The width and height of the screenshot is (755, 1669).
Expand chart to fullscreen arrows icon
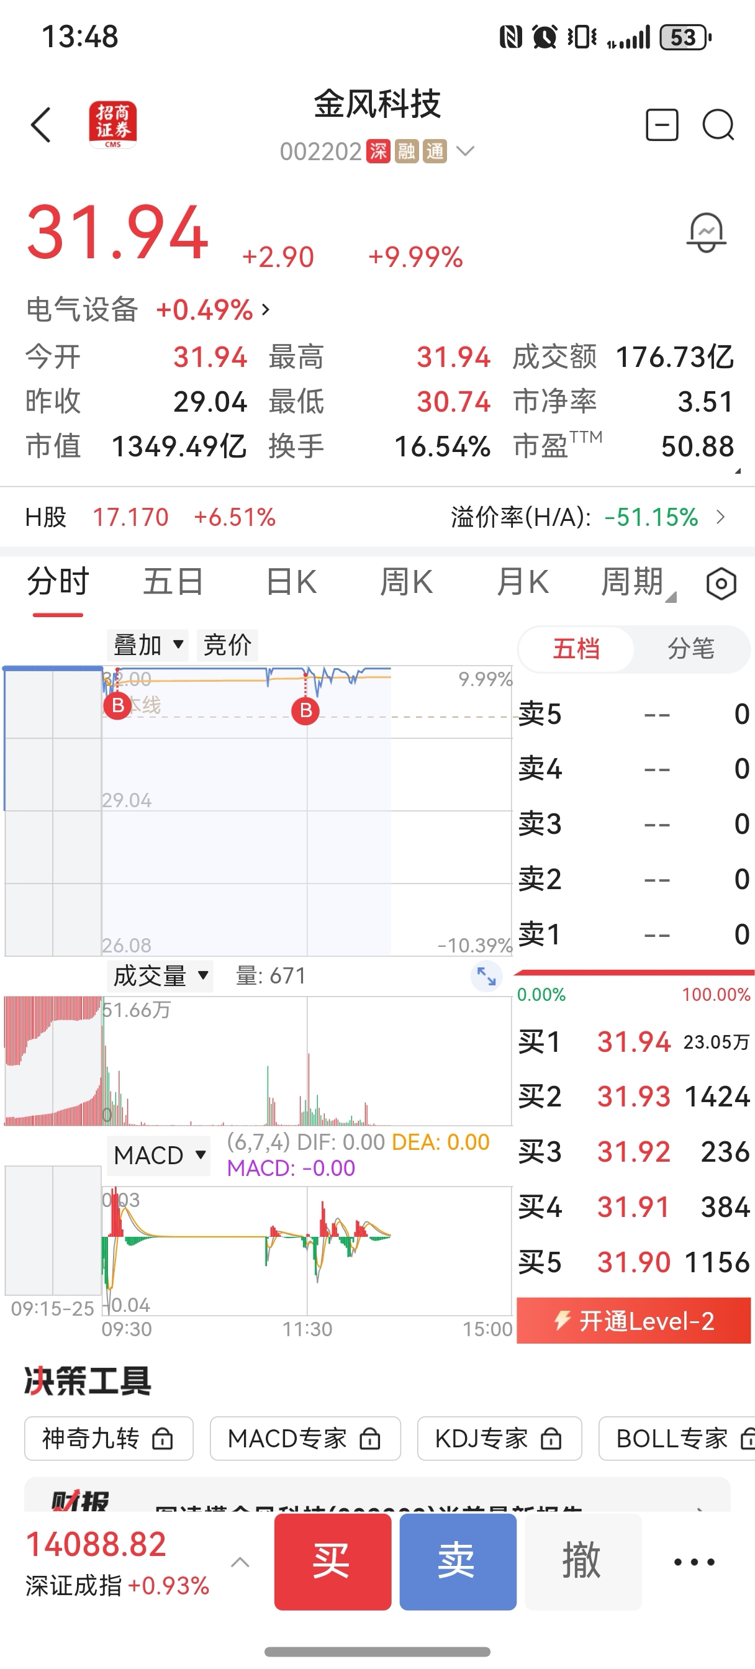(486, 975)
